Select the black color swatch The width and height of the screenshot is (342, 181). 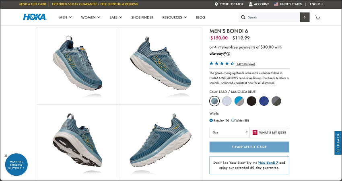click(x=251, y=101)
